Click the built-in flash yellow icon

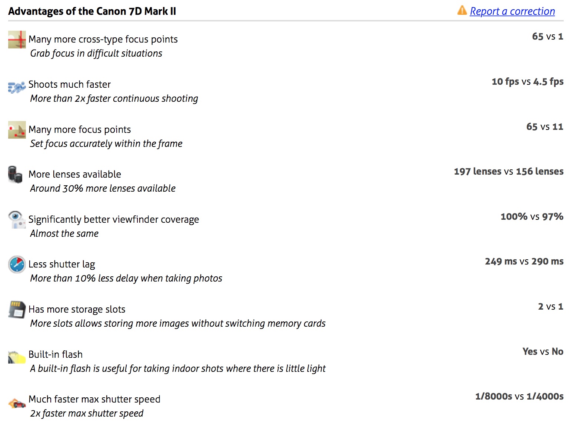[x=17, y=357]
